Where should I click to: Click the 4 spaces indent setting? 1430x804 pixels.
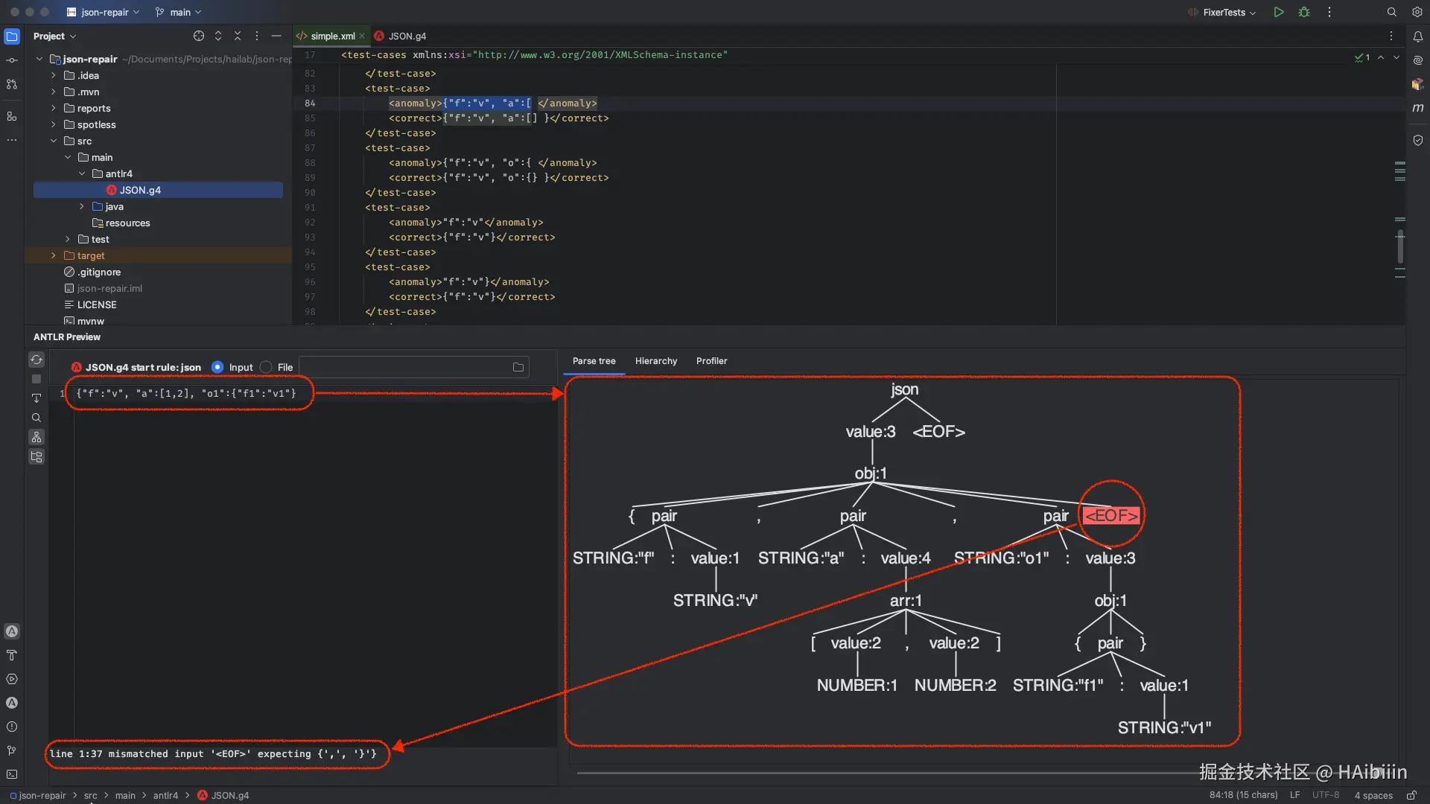tap(1374, 795)
